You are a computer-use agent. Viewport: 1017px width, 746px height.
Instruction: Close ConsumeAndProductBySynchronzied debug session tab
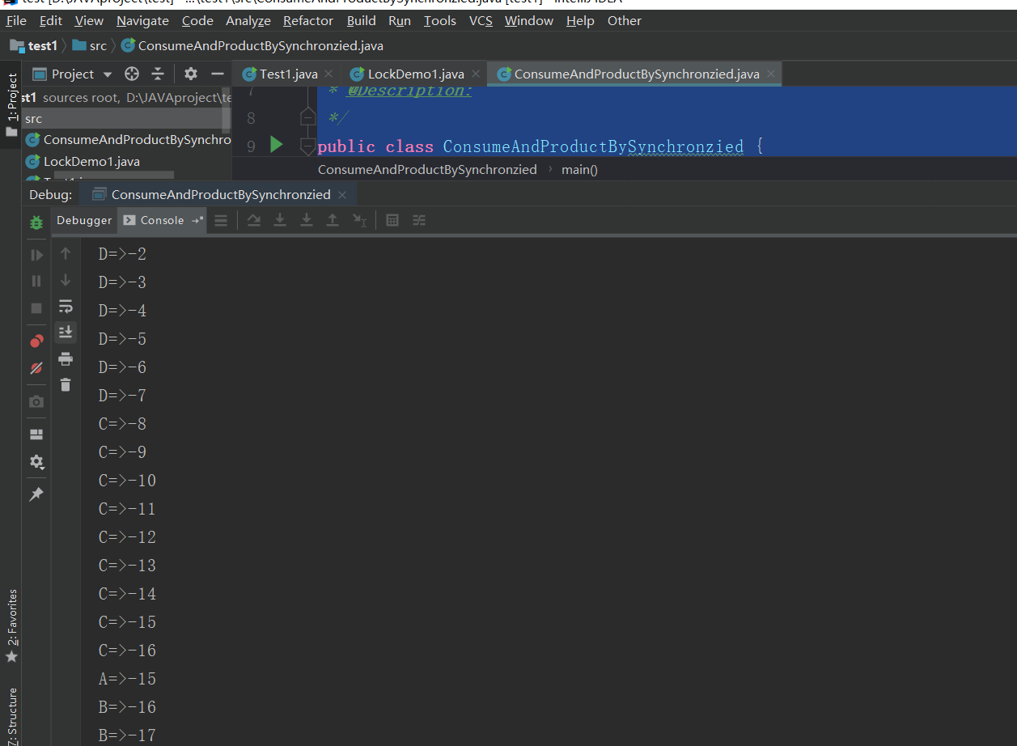pos(342,194)
